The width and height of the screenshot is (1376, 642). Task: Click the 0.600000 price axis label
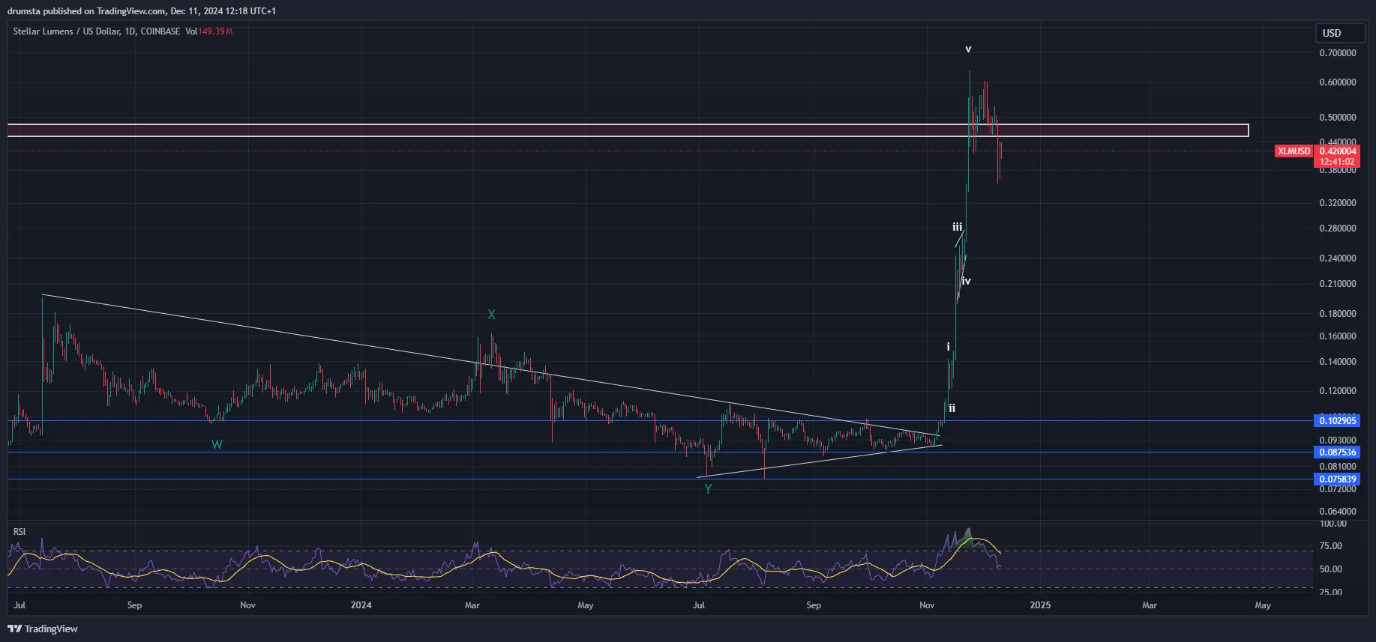click(x=1338, y=82)
